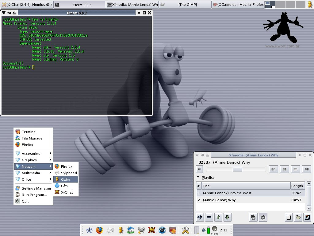Open the terminal shell launcher in panel
Viewport: 314px width, 236px height.
pos(173,230)
